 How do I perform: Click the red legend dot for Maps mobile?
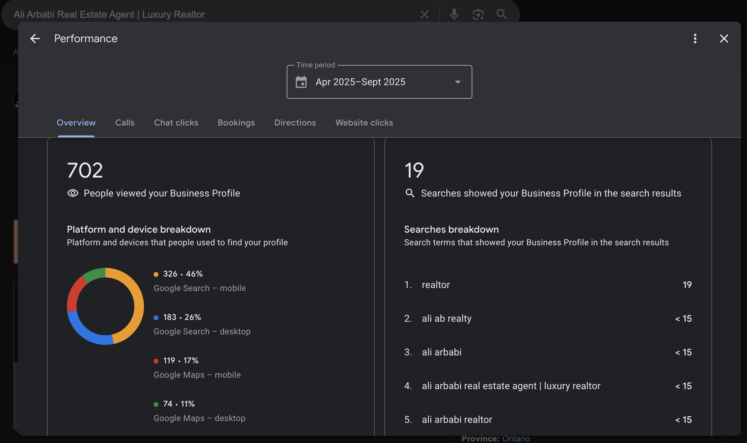156,361
